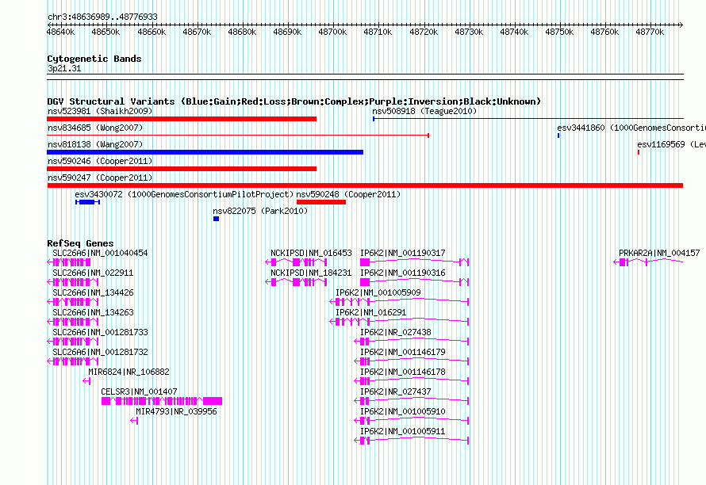Click the 48770k ruler position
This screenshot has height=485, width=706.
coord(650,32)
